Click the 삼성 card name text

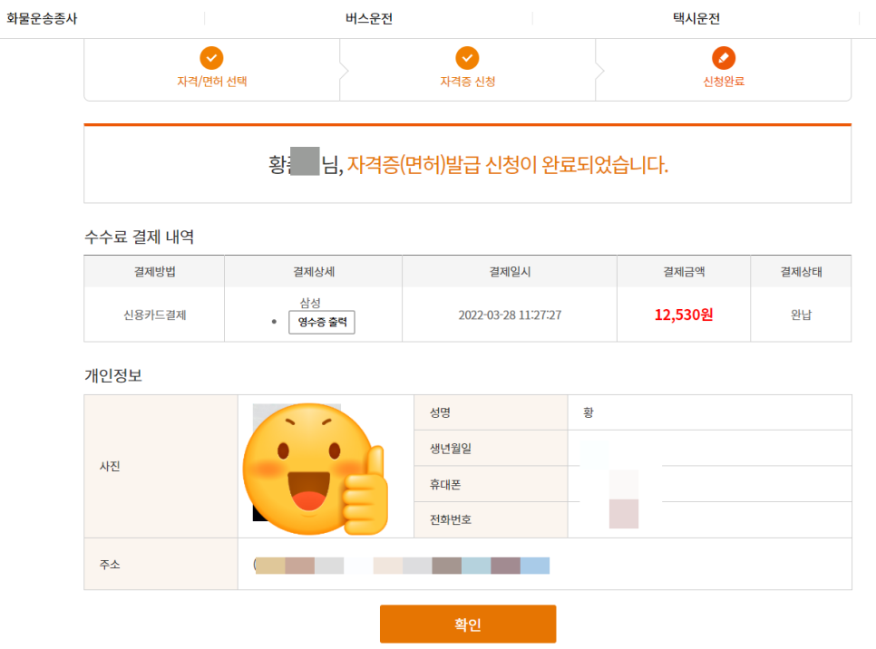tap(310, 303)
